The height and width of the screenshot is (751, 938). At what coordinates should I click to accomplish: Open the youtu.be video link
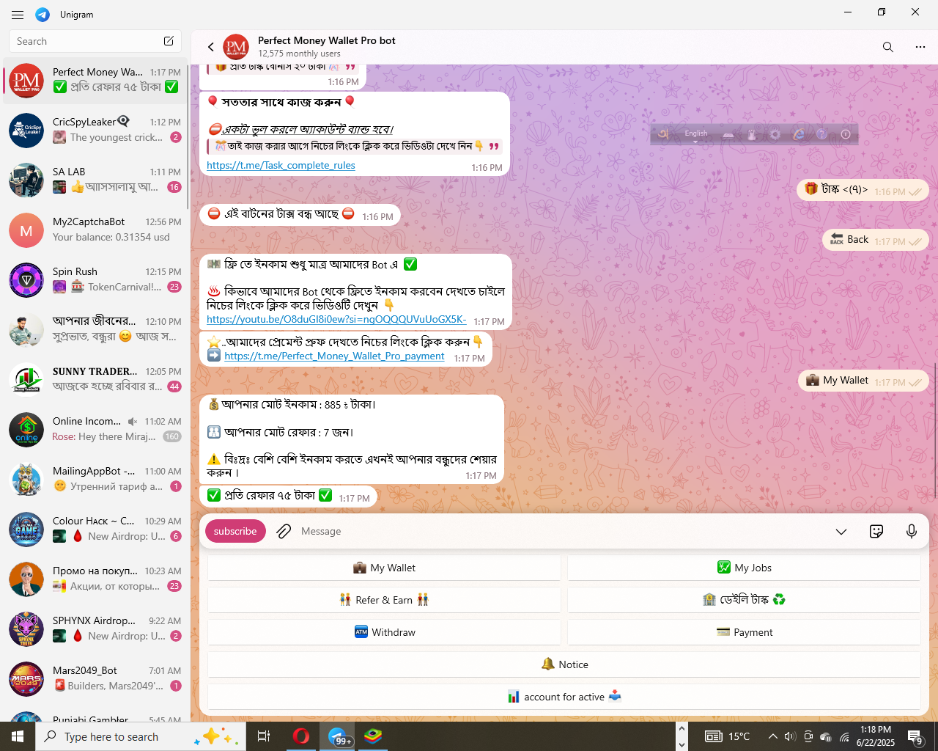(336, 320)
